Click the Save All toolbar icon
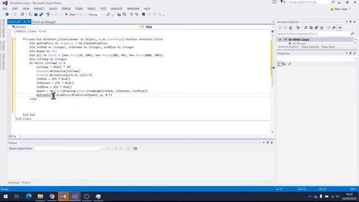Image resolution: width=359 pixels, height=202 pixels. pos(41,15)
